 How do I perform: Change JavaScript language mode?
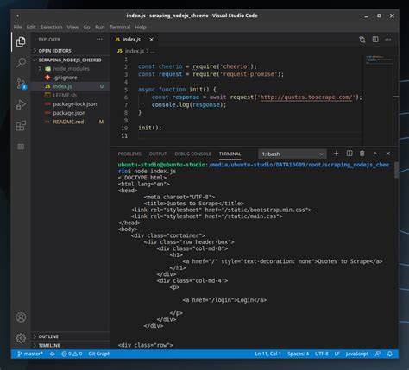[x=356, y=354]
